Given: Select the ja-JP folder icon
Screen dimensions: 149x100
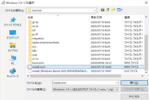Looking at the screenshot, I should coord(30,34).
